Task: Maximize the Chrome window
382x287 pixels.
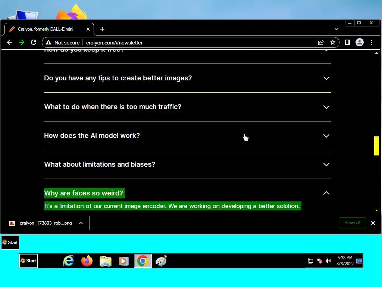Action: 359,23
